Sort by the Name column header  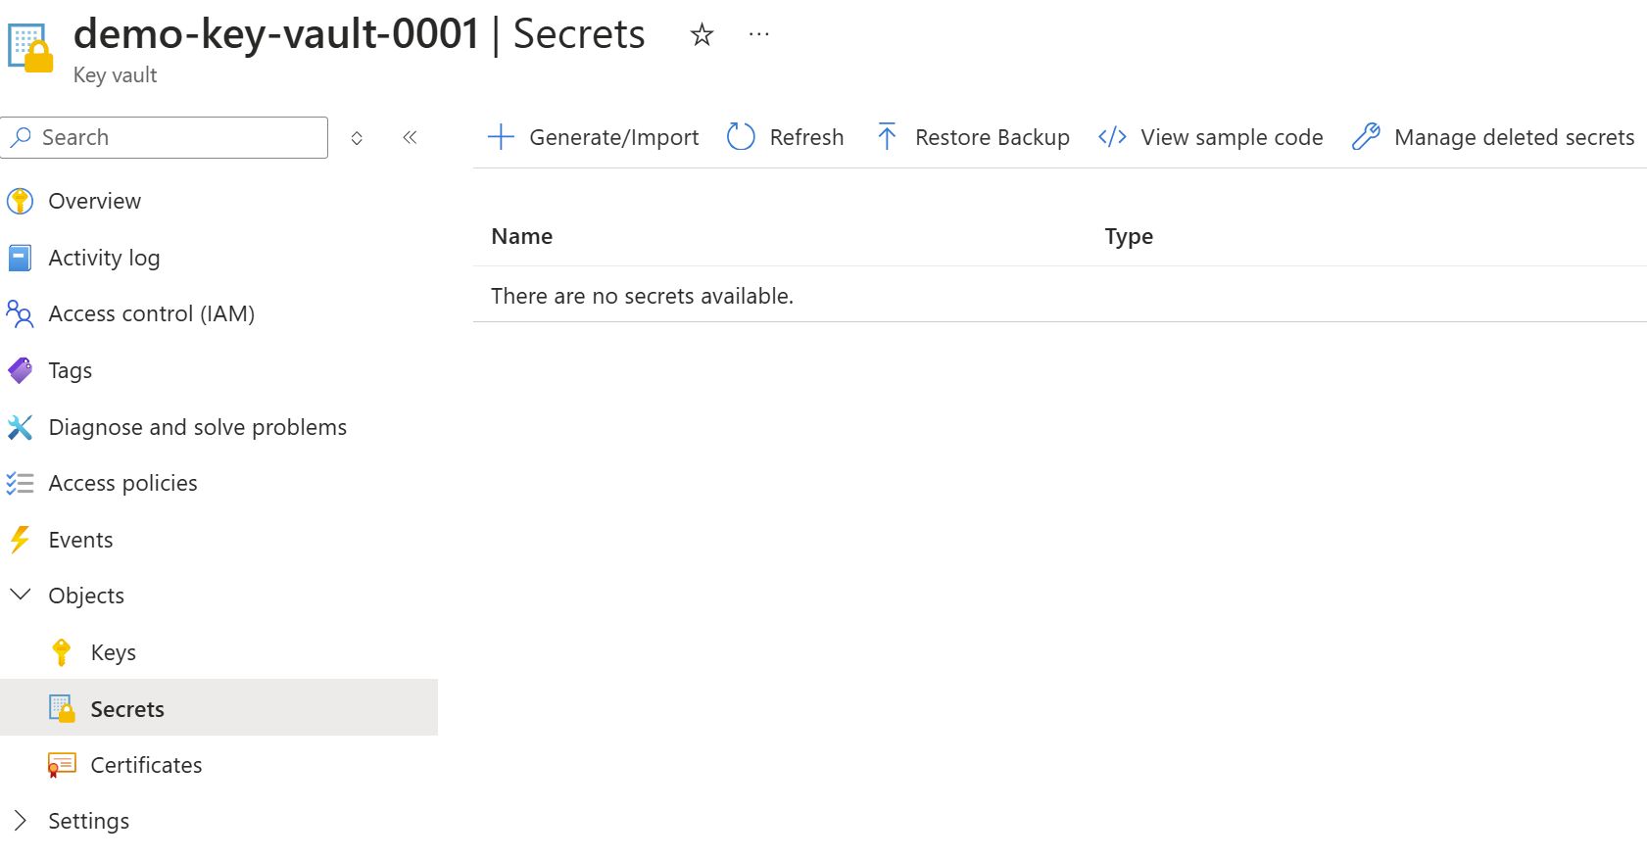(522, 236)
